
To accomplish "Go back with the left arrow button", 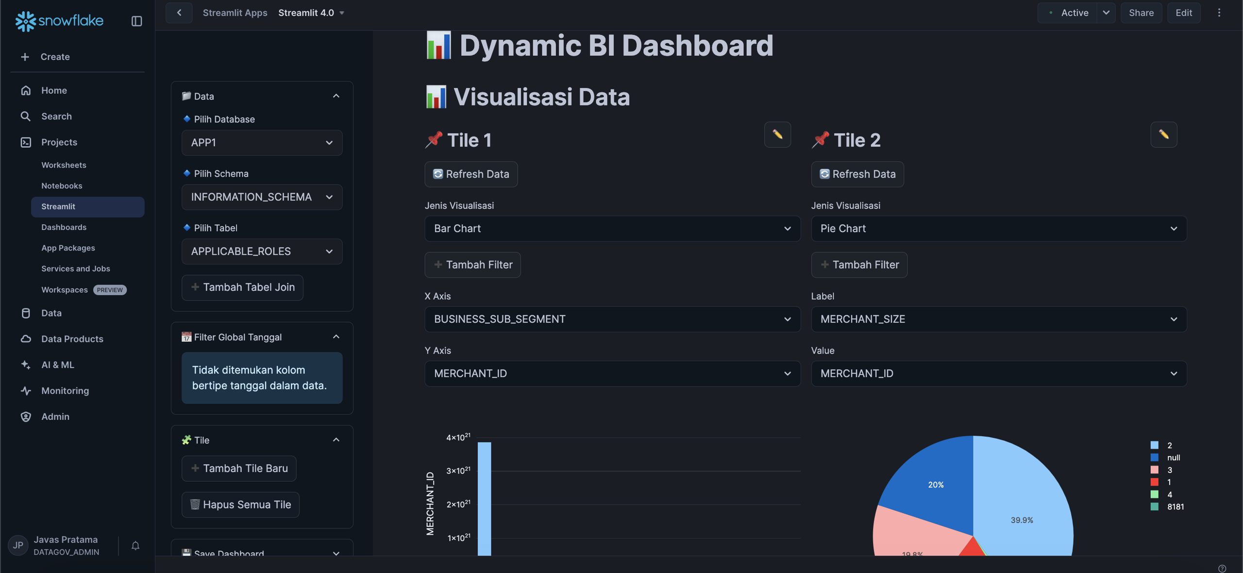I will click(x=179, y=13).
